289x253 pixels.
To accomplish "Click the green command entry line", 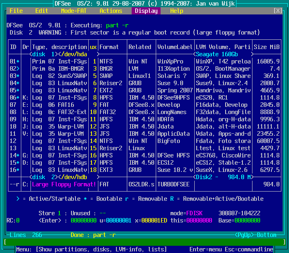I will click(144, 242).
